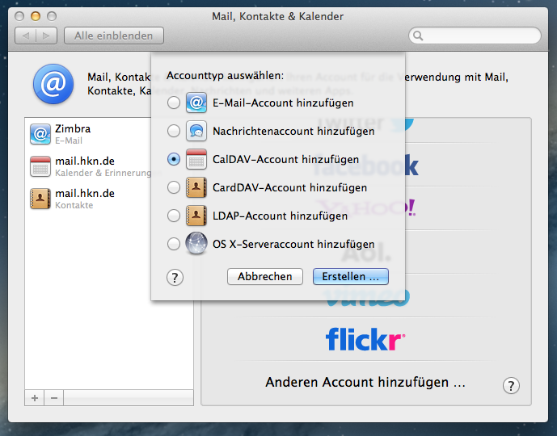Pick LDAP-Account hinzufügen radio option
Viewport: 557px width, 436px height.
173,216
